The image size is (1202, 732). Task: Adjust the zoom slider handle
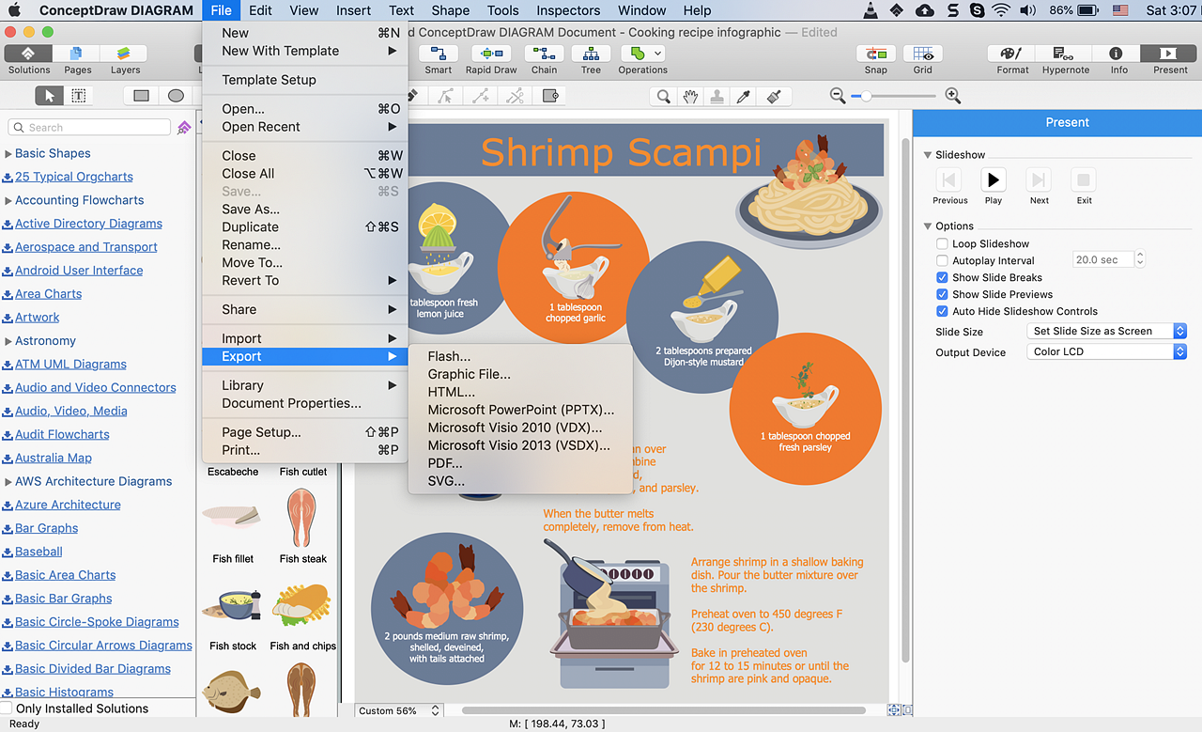coord(866,96)
